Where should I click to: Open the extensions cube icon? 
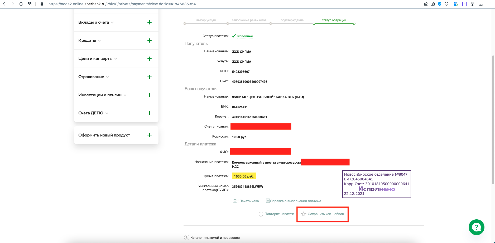pyautogui.click(x=473, y=4)
